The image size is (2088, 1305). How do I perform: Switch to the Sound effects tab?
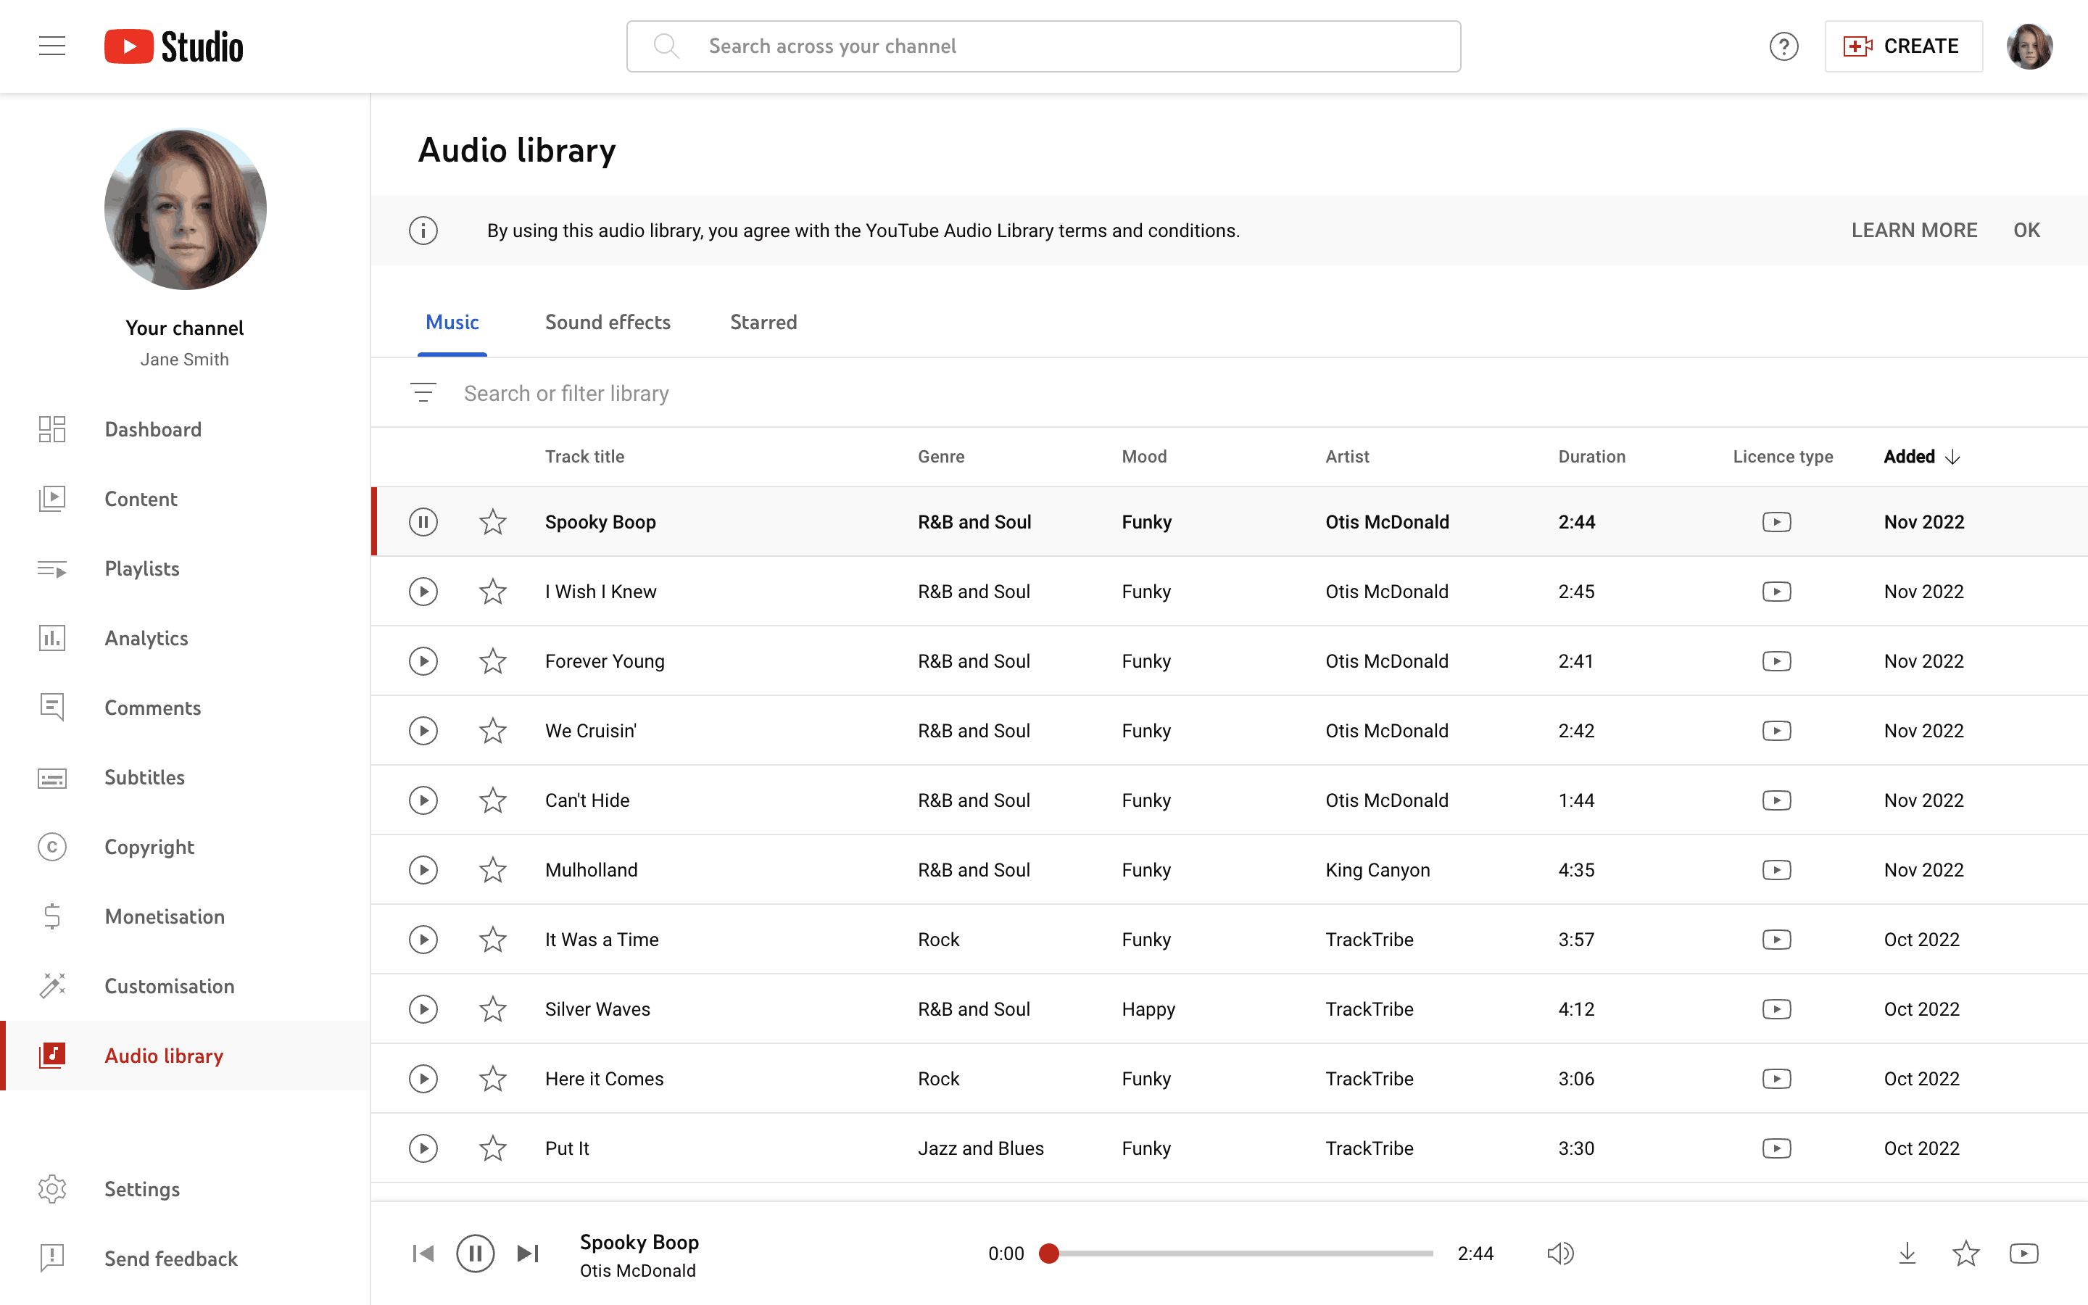point(608,322)
